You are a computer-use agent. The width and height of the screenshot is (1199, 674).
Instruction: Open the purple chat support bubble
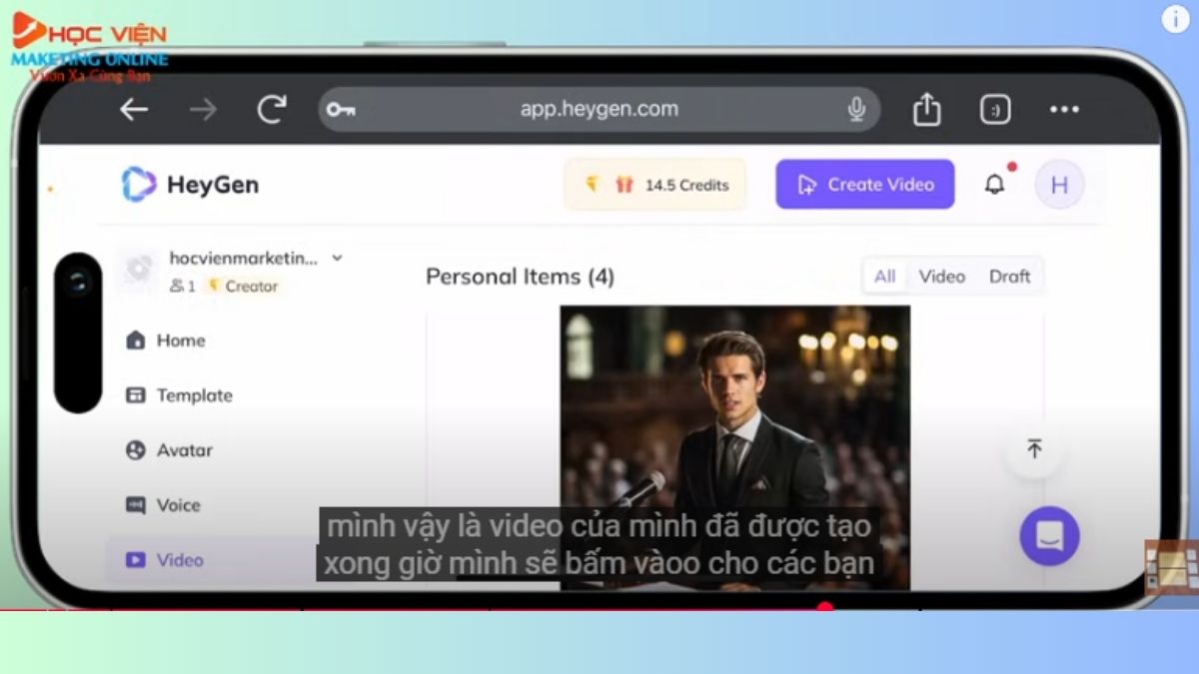(x=1049, y=536)
